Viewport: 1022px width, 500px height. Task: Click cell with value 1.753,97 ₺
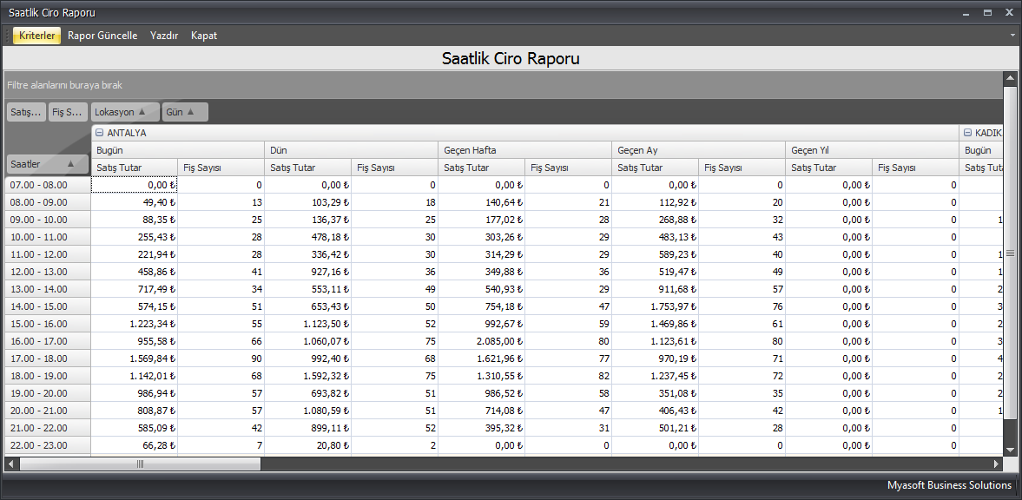coord(655,306)
